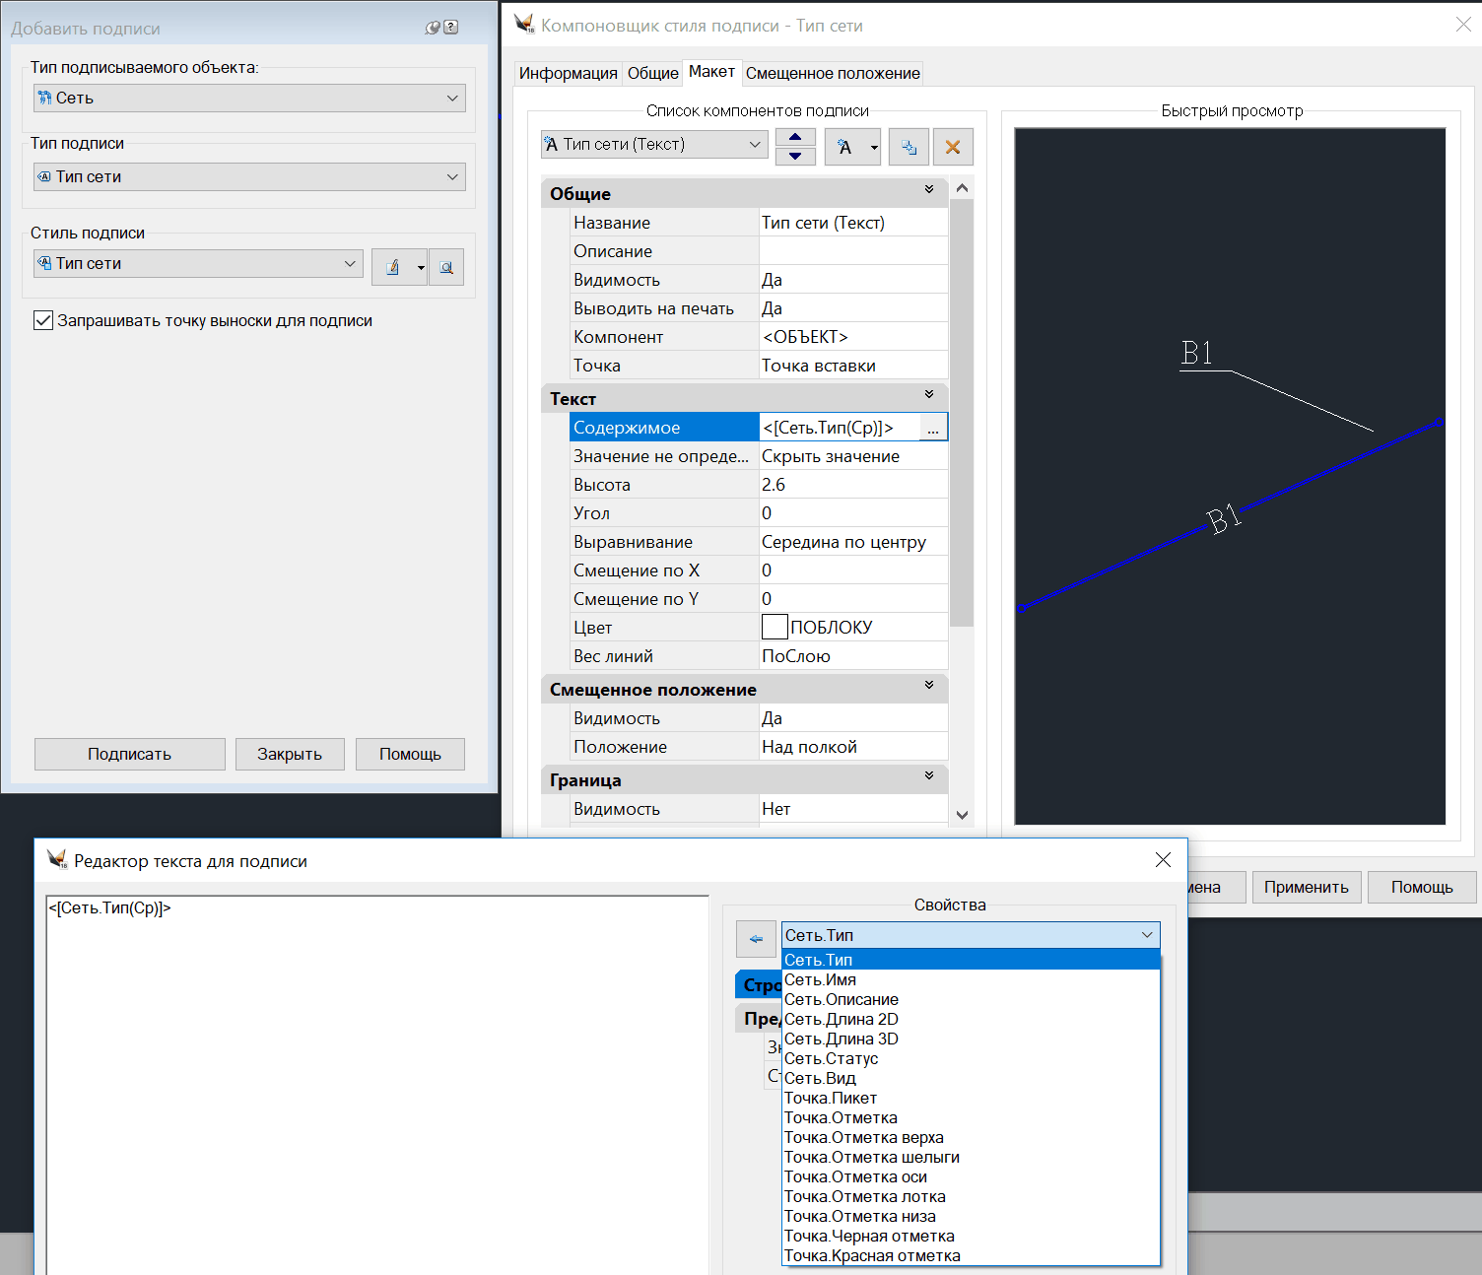The height and width of the screenshot is (1275, 1482).
Task: Click into the label text editor field
Action: [x=377, y=1084]
